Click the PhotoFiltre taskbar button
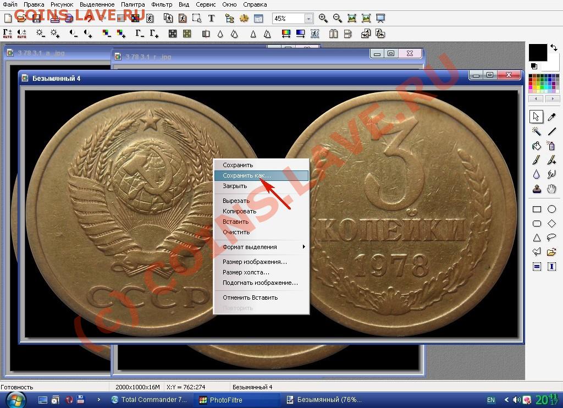This screenshot has width=563, height=408. 237,400
